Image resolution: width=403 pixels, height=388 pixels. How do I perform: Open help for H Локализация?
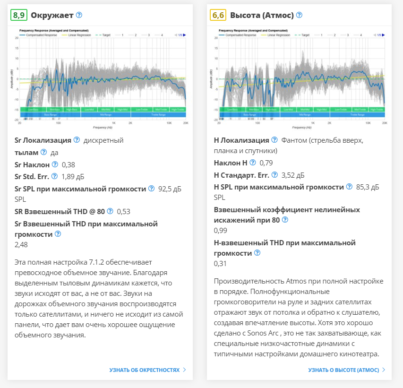coord(274,140)
